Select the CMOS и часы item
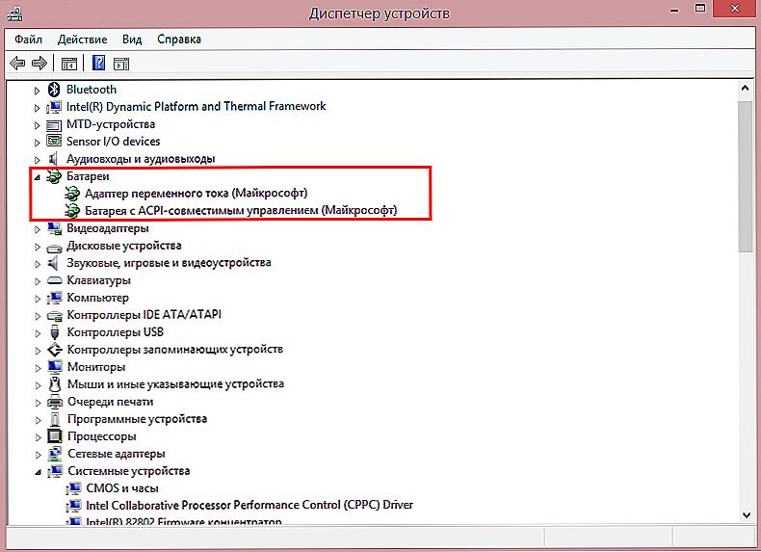 pos(122,487)
